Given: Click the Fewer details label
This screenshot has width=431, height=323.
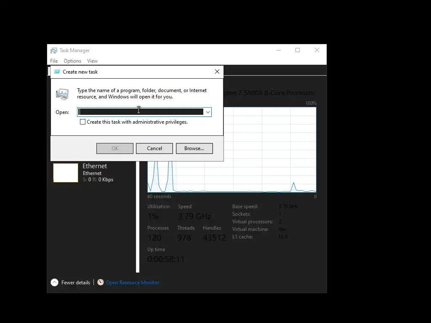Looking at the screenshot, I should click(76, 282).
